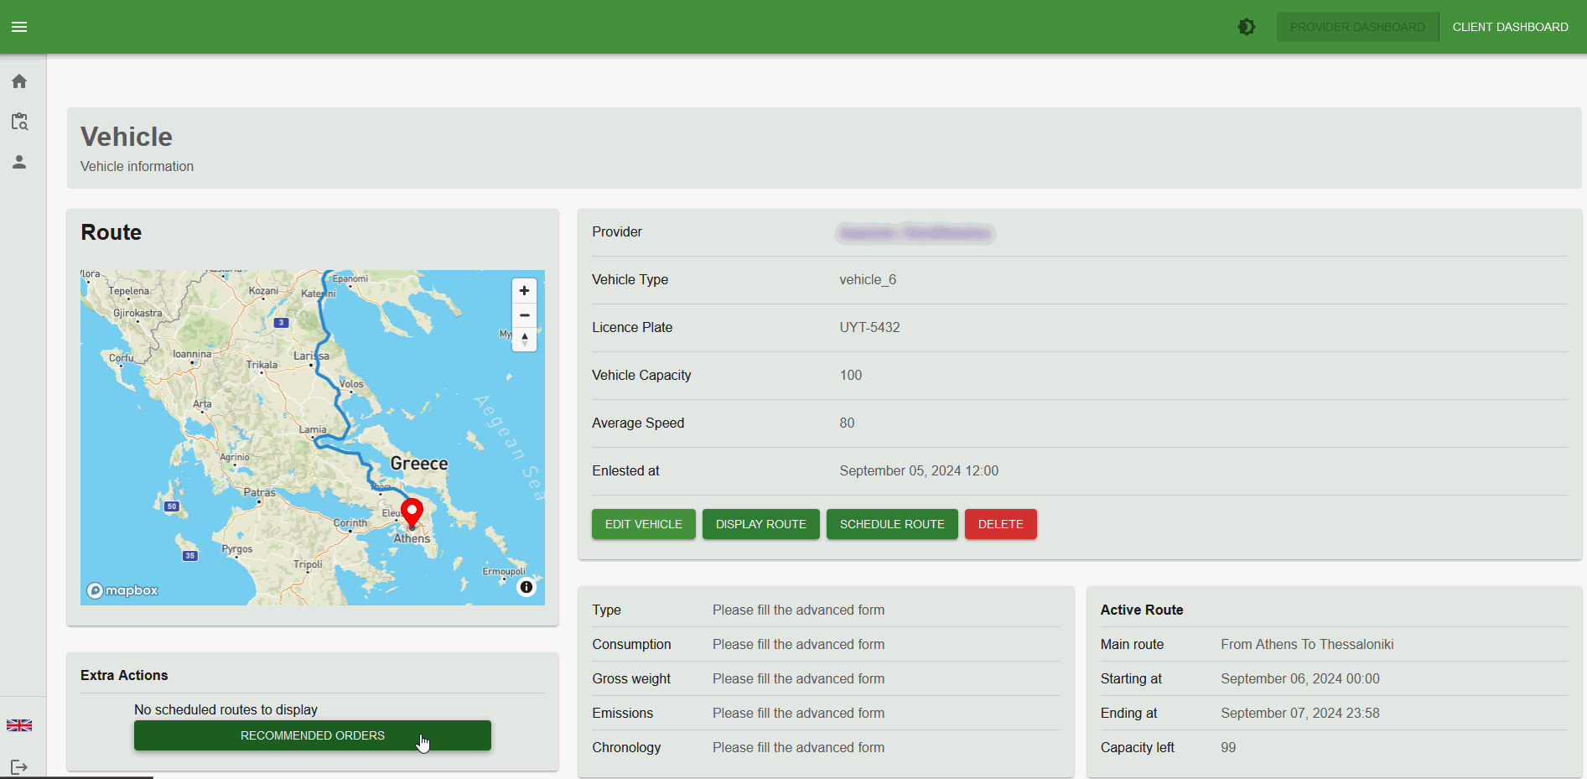Screen dimensions: 1587x779
Task: Open the hamburger navigation menu
Action: point(19,27)
